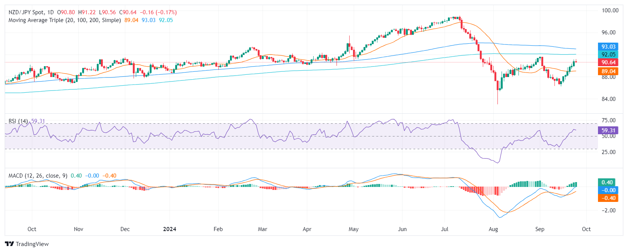Click orange -0.40 MACD tag on axis
The image size is (628, 252).
(x=607, y=198)
